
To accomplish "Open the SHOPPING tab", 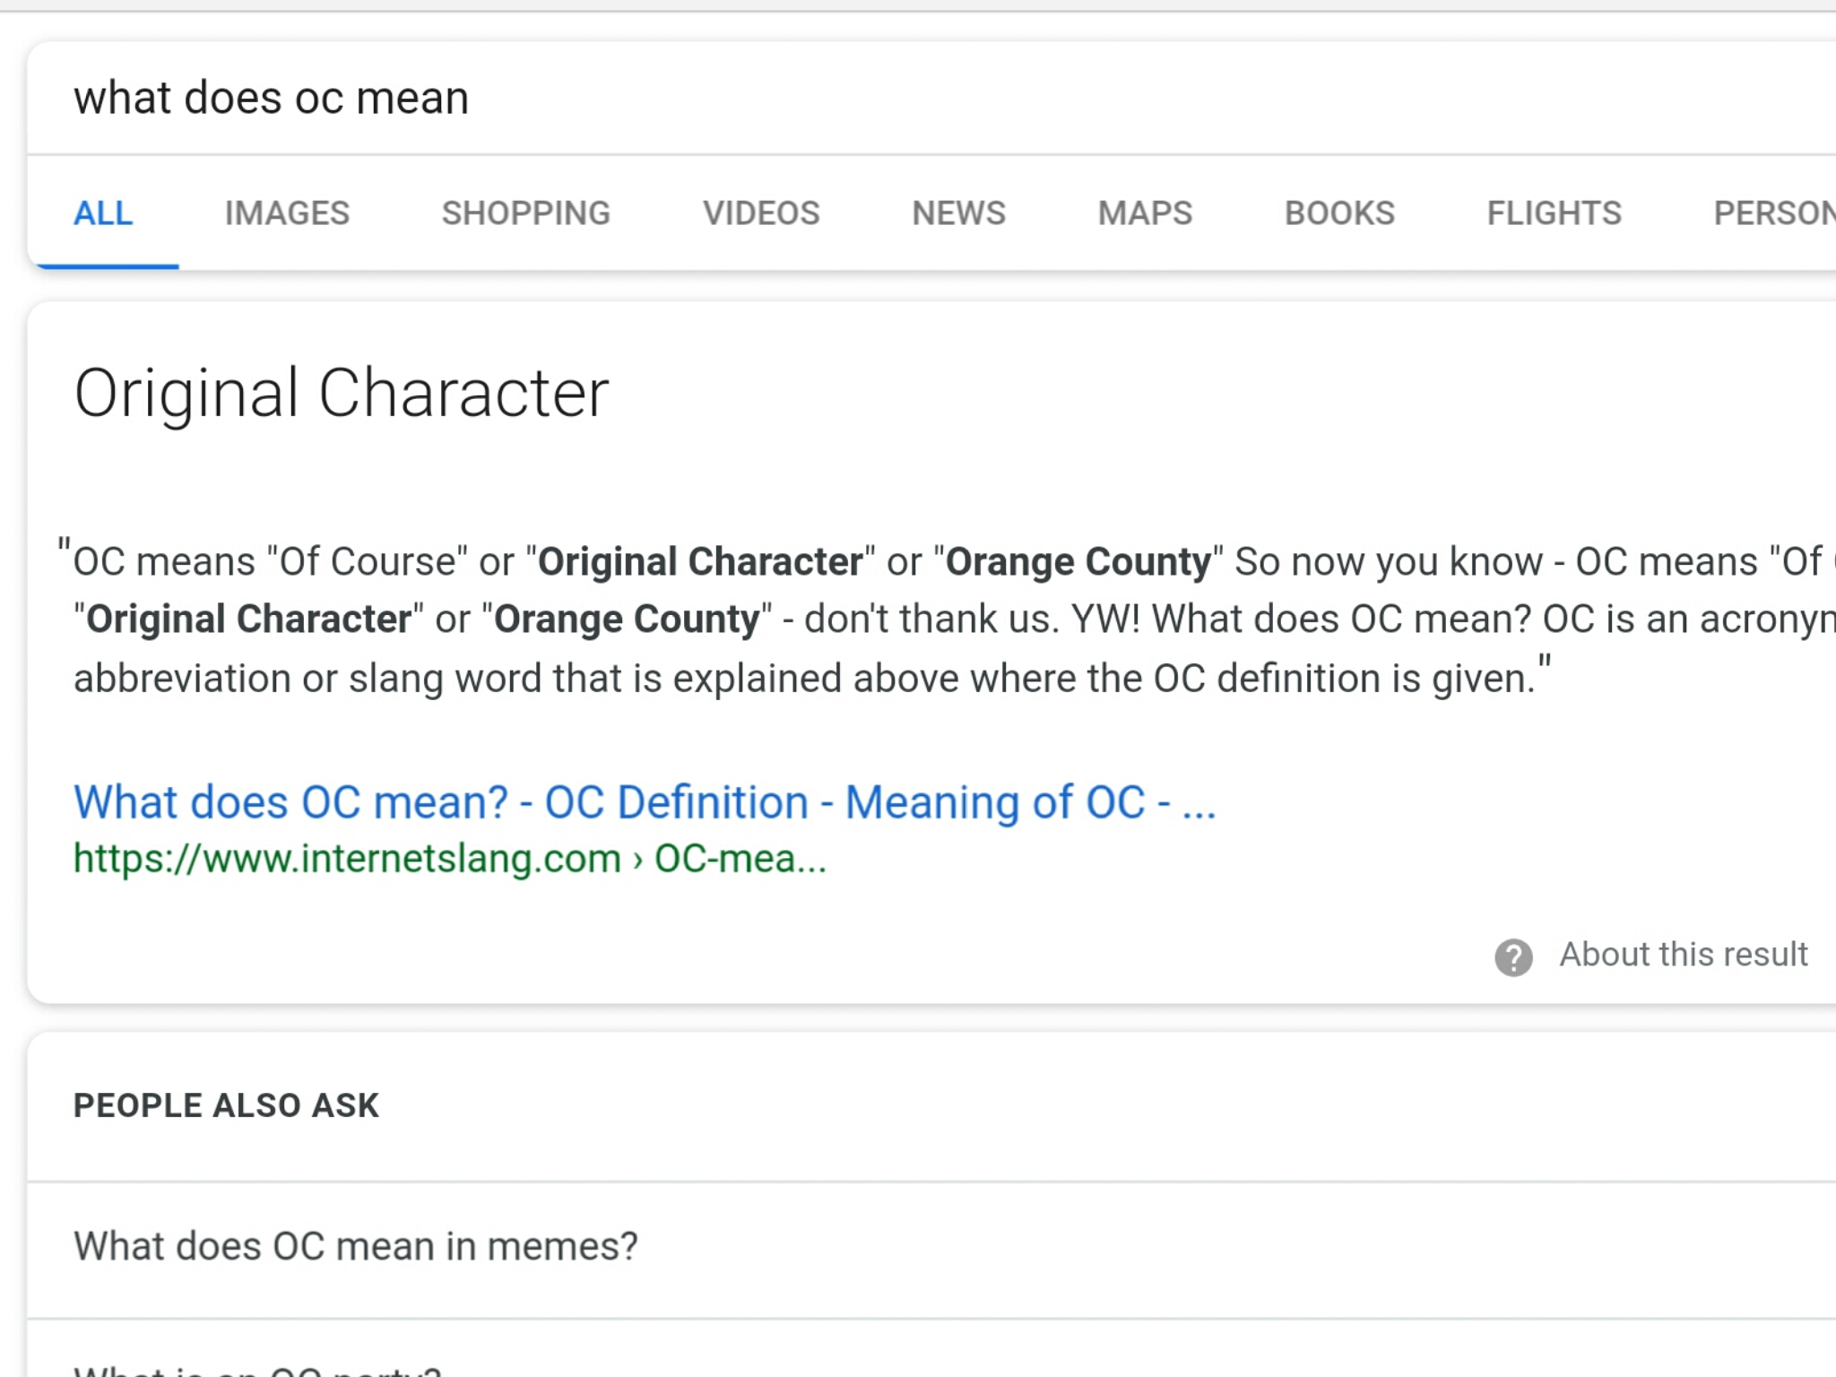I will tap(525, 213).
